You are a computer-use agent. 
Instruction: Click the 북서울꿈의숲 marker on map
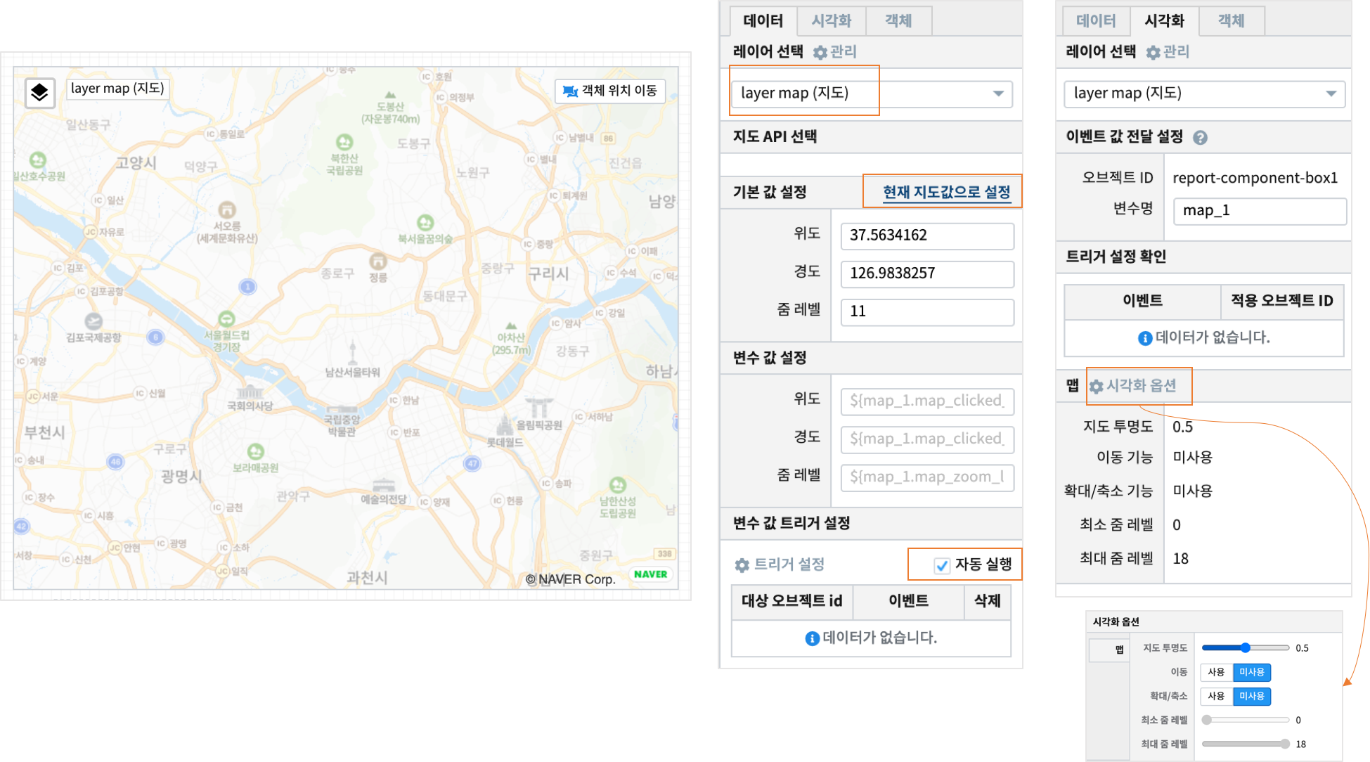click(x=425, y=223)
